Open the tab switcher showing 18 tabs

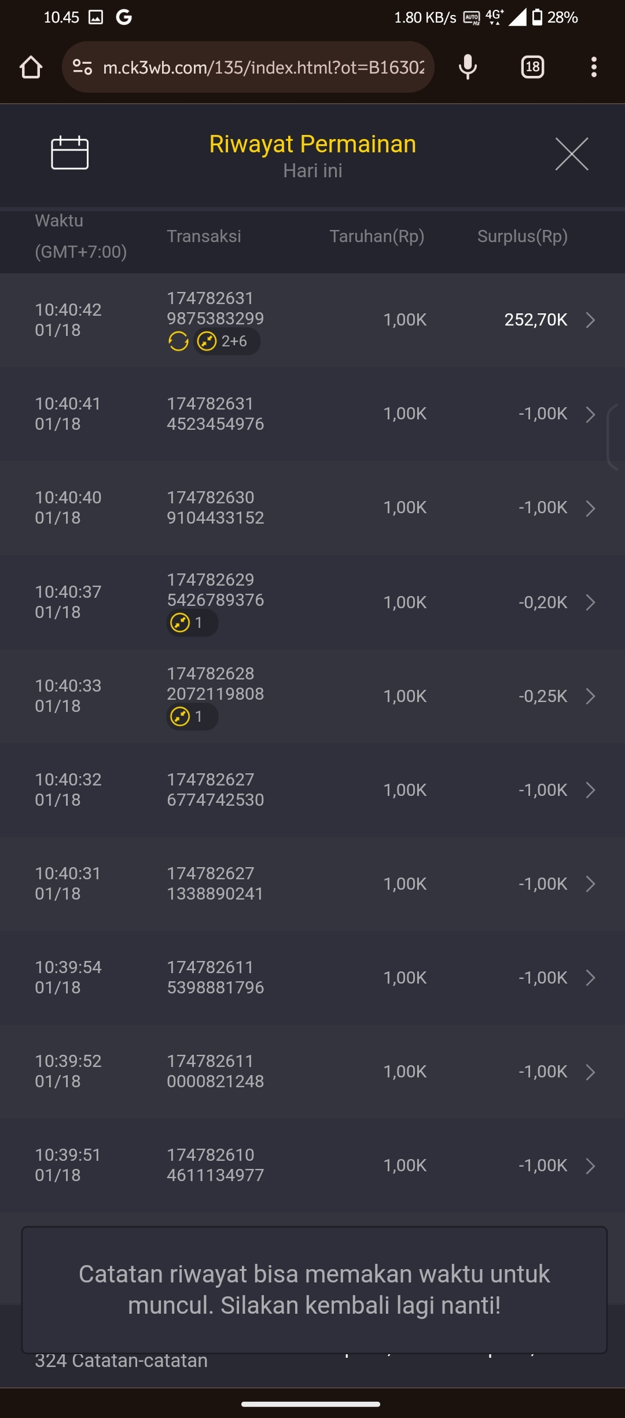coord(532,67)
